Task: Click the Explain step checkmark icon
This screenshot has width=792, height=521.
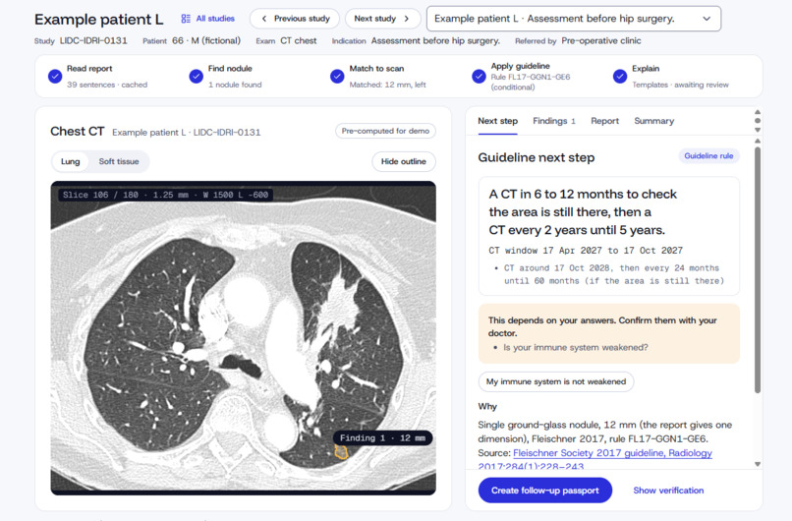Action: pyautogui.click(x=620, y=77)
